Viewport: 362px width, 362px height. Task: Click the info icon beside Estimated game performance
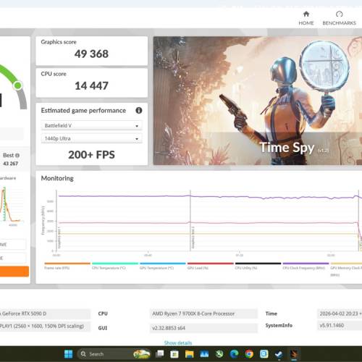coord(139,111)
